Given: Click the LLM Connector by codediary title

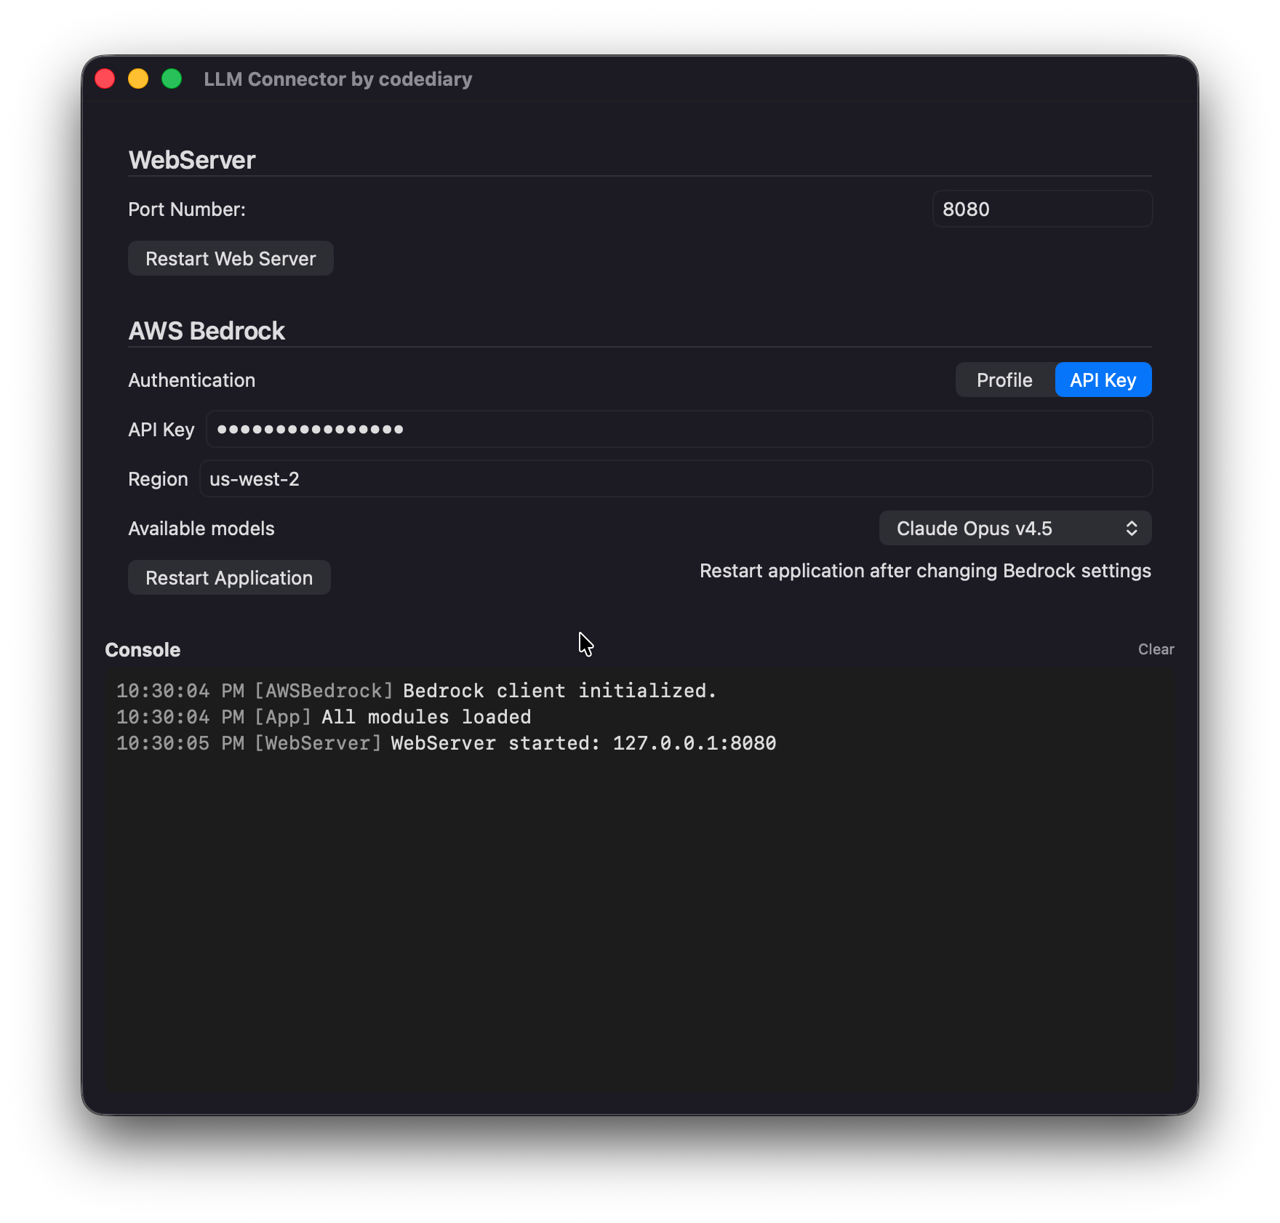Looking at the screenshot, I should tap(337, 79).
